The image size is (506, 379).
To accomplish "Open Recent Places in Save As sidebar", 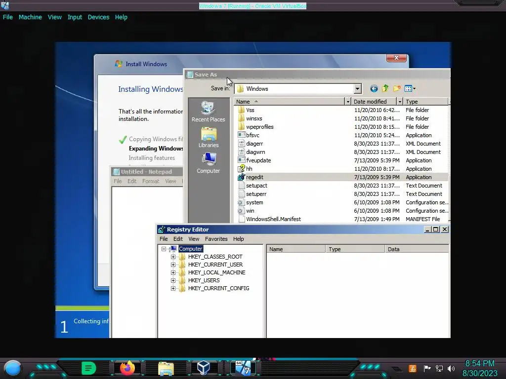I will click(208, 112).
